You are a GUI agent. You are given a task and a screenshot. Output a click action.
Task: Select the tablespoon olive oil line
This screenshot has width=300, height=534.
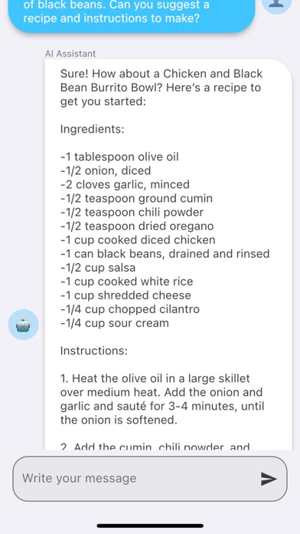pos(119,157)
